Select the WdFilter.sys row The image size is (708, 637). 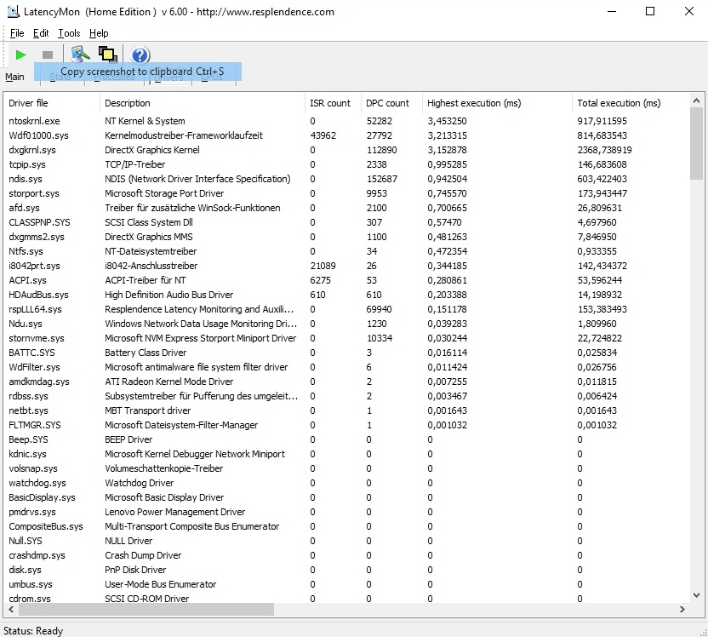pos(347,367)
